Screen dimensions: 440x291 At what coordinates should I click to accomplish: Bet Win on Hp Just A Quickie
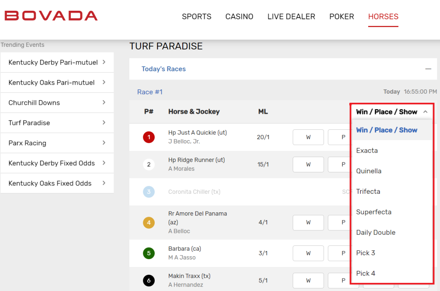(308, 137)
